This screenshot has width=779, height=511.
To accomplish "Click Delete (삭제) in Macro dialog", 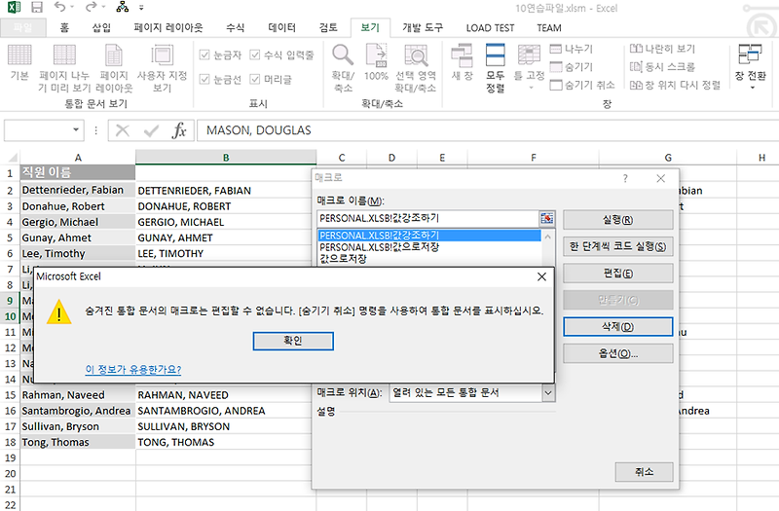I will click(618, 327).
